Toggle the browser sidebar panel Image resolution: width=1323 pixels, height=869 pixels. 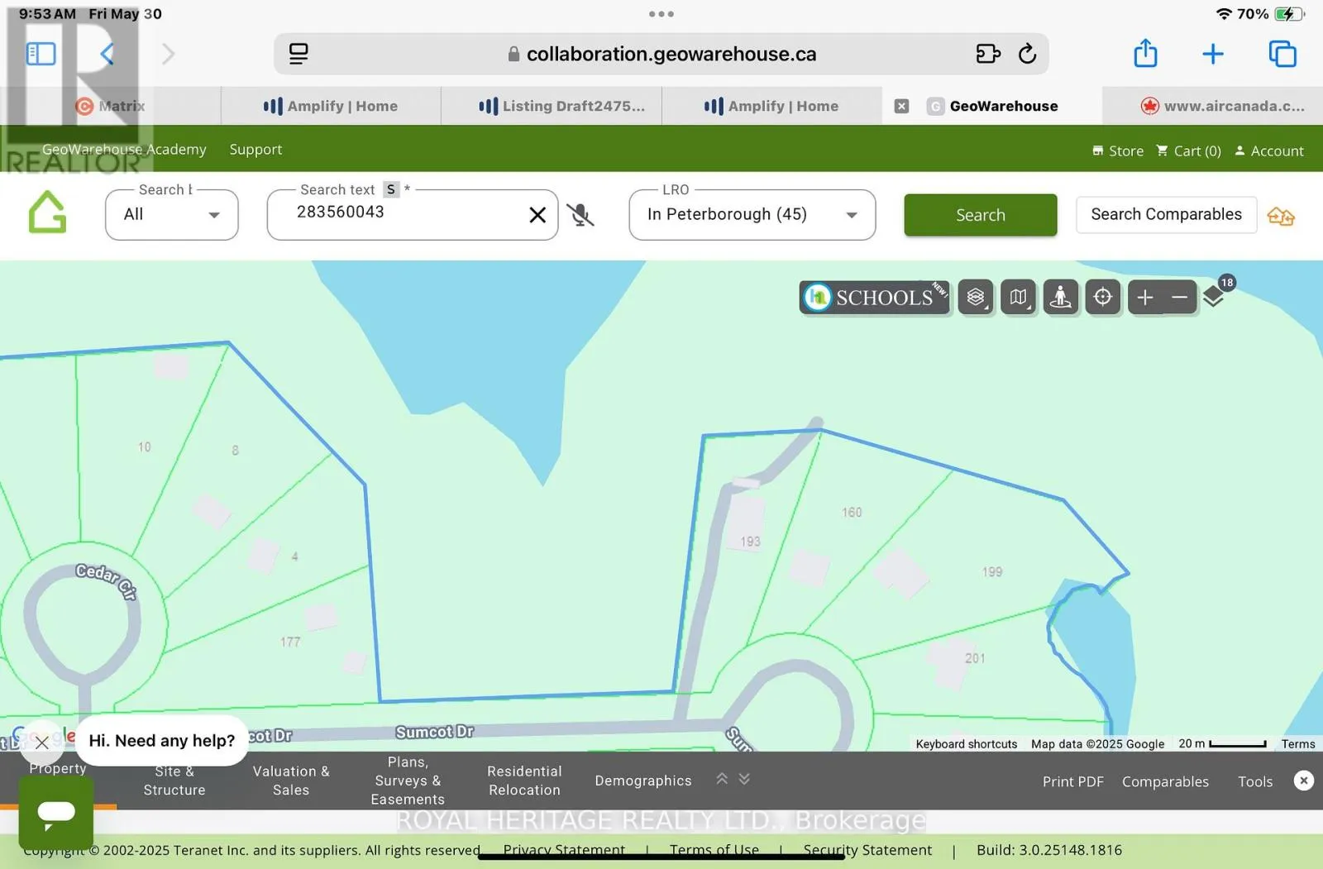(41, 55)
